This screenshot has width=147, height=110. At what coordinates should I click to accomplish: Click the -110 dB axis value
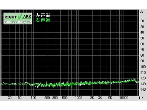click(143, 72)
